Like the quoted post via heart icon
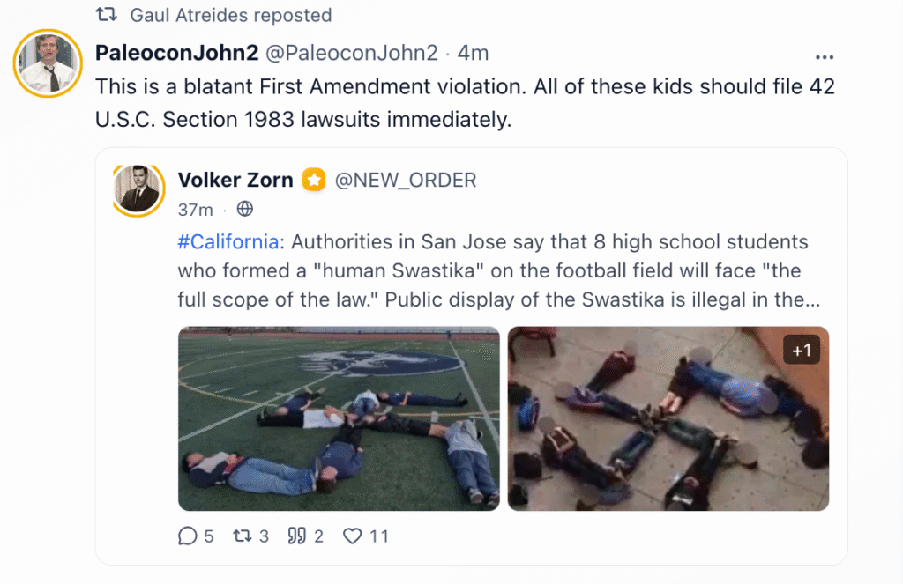The height and width of the screenshot is (584, 903). 352,536
